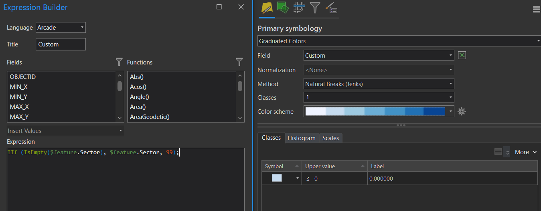Open color scheme options gear icon
This screenshot has height=211, width=541.
click(x=462, y=111)
